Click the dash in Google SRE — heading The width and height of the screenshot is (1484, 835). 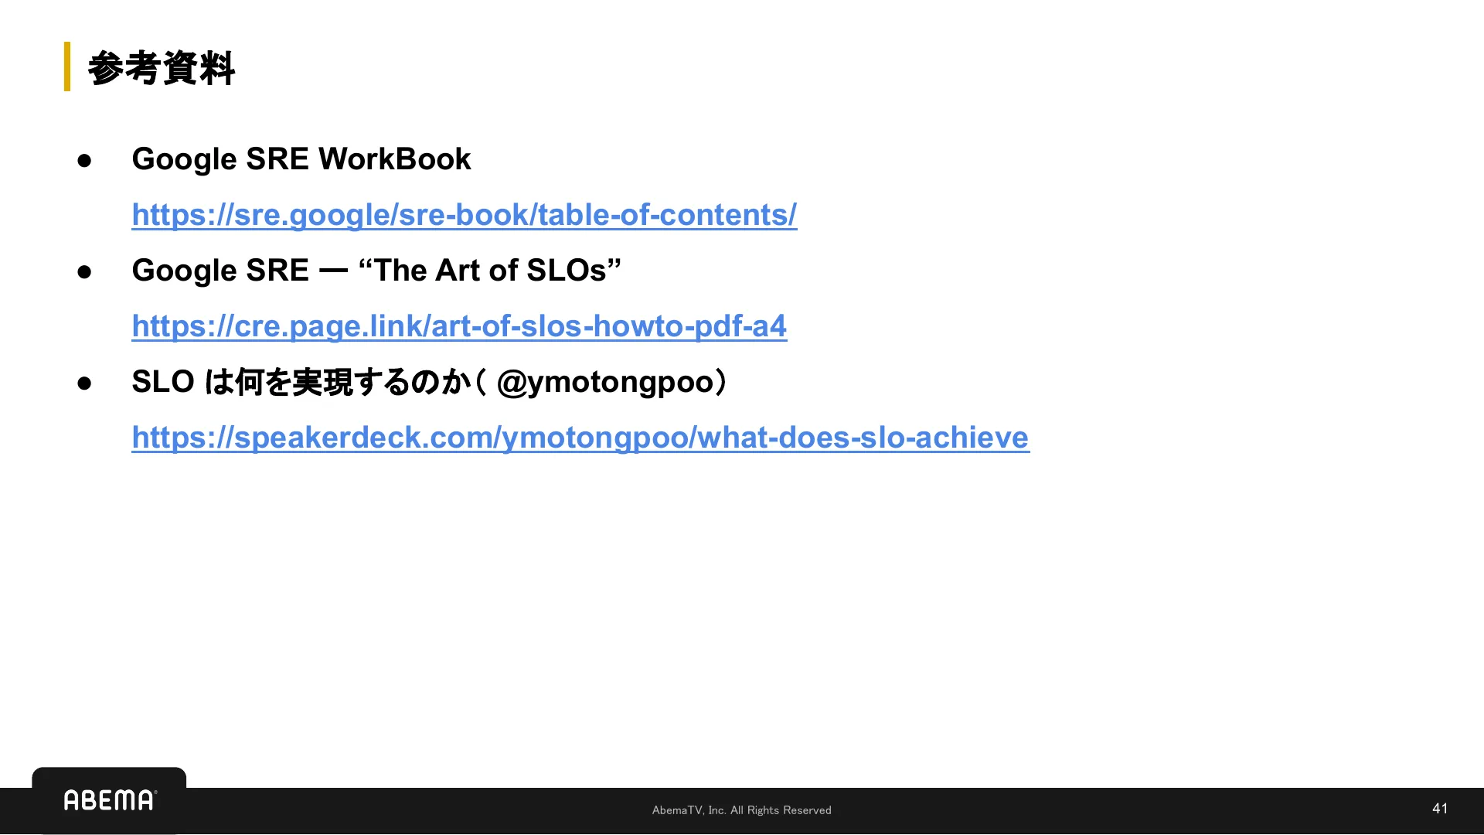(x=333, y=271)
